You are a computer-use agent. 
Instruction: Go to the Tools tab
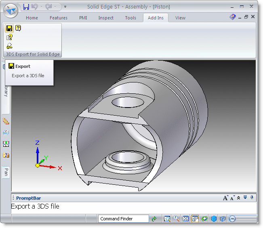tap(130, 18)
